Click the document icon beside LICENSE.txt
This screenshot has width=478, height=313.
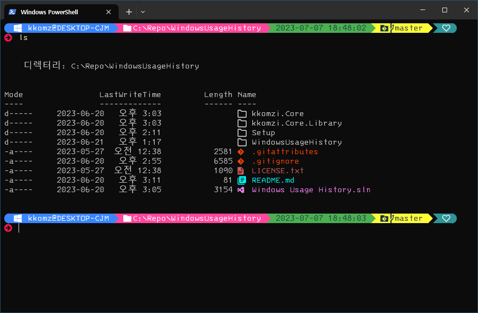(x=241, y=171)
